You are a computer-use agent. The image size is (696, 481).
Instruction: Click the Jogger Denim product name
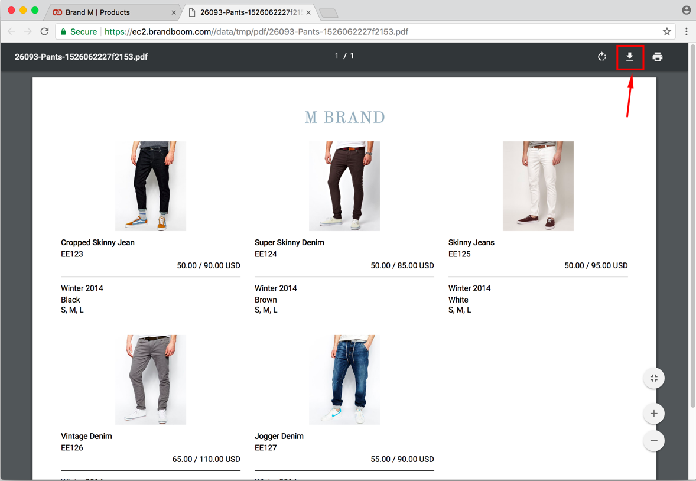279,436
